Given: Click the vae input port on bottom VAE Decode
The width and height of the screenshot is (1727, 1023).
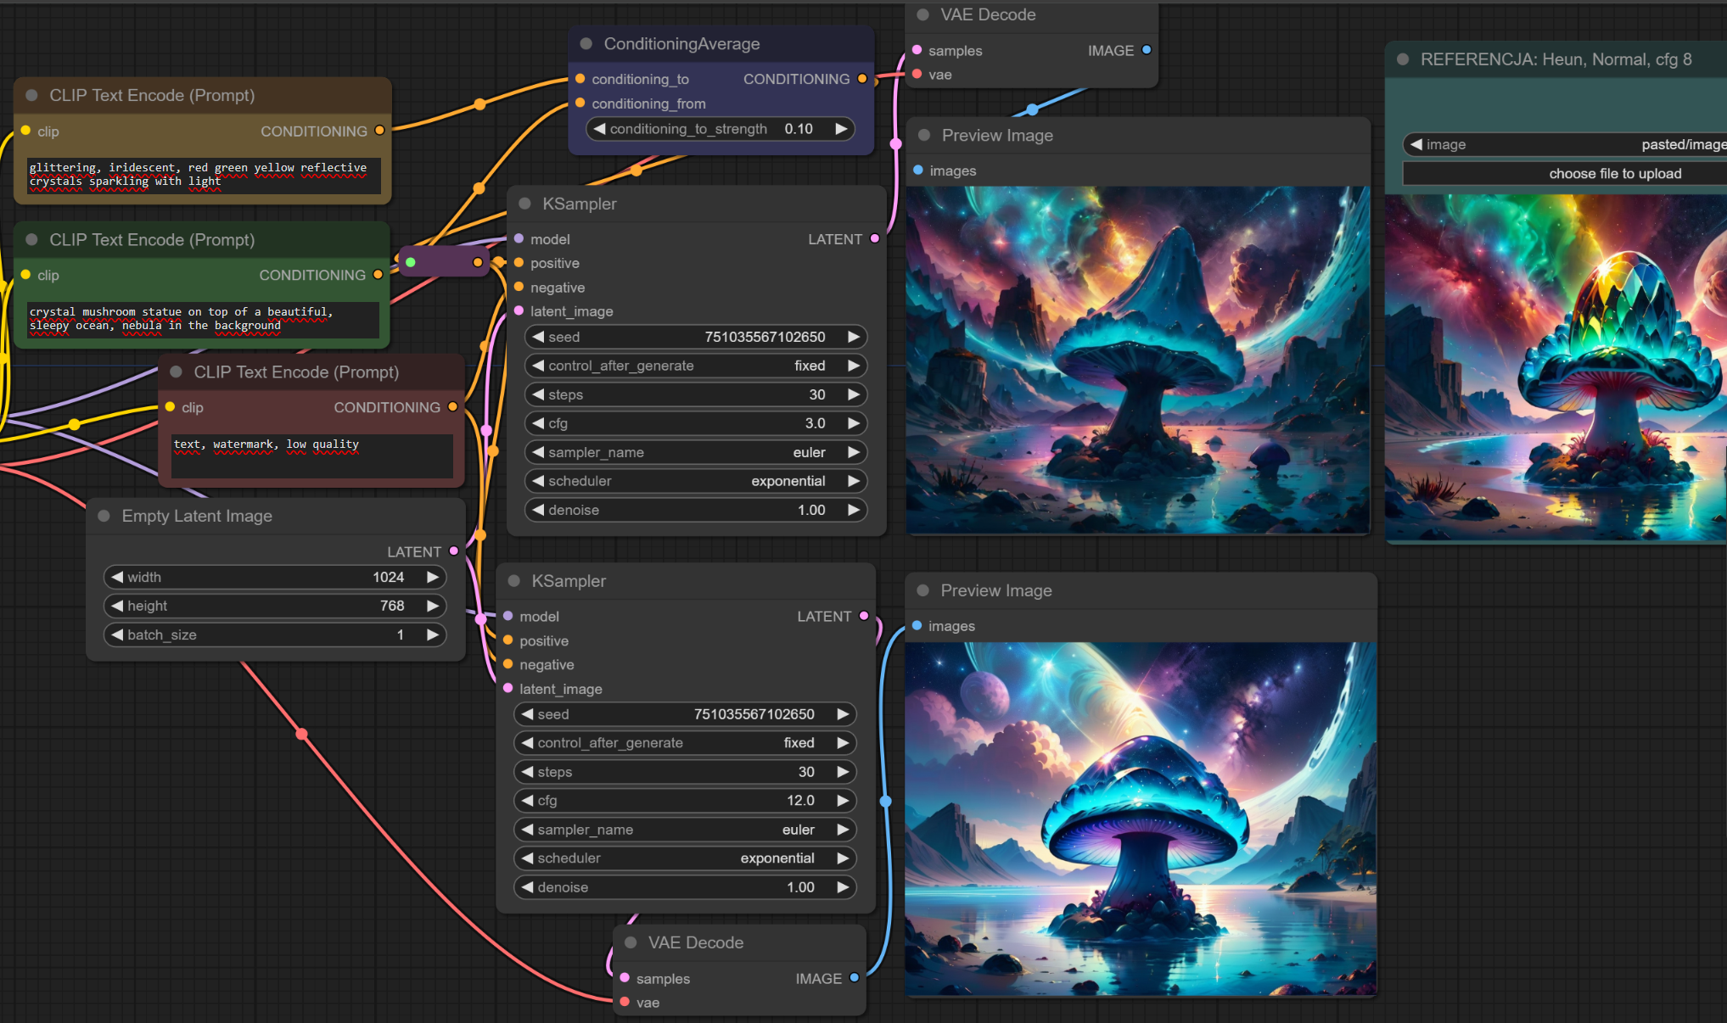Looking at the screenshot, I should (625, 1003).
